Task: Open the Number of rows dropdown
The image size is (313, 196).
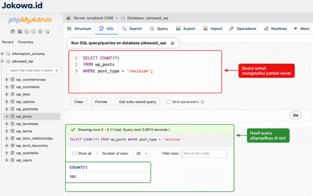Action: pos(142,153)
